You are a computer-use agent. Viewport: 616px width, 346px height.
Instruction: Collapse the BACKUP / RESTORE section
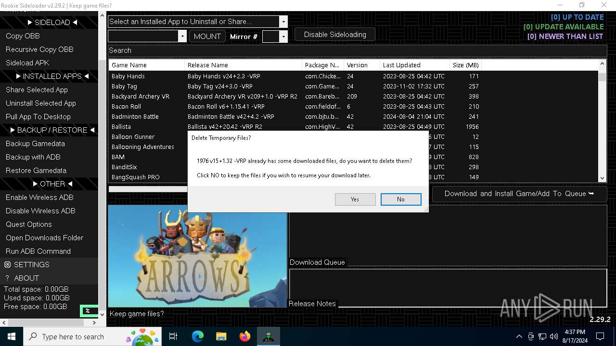point(49,130)
